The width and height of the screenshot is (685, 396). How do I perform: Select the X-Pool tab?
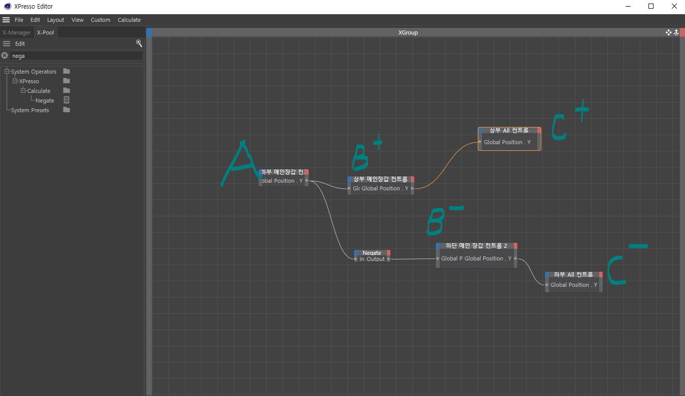pos(45,32)
